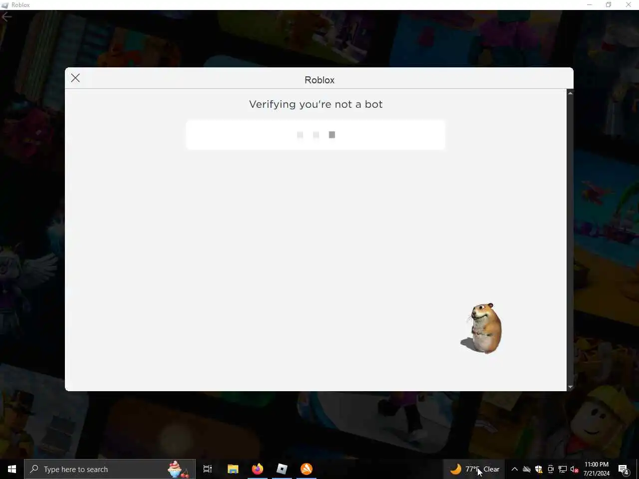Click the Roblox taskbar icon
639x479 pixels.
point(282,469)
